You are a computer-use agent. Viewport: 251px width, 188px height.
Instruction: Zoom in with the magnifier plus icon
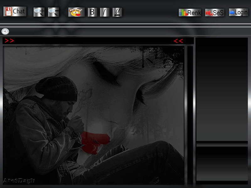point(39,12)
